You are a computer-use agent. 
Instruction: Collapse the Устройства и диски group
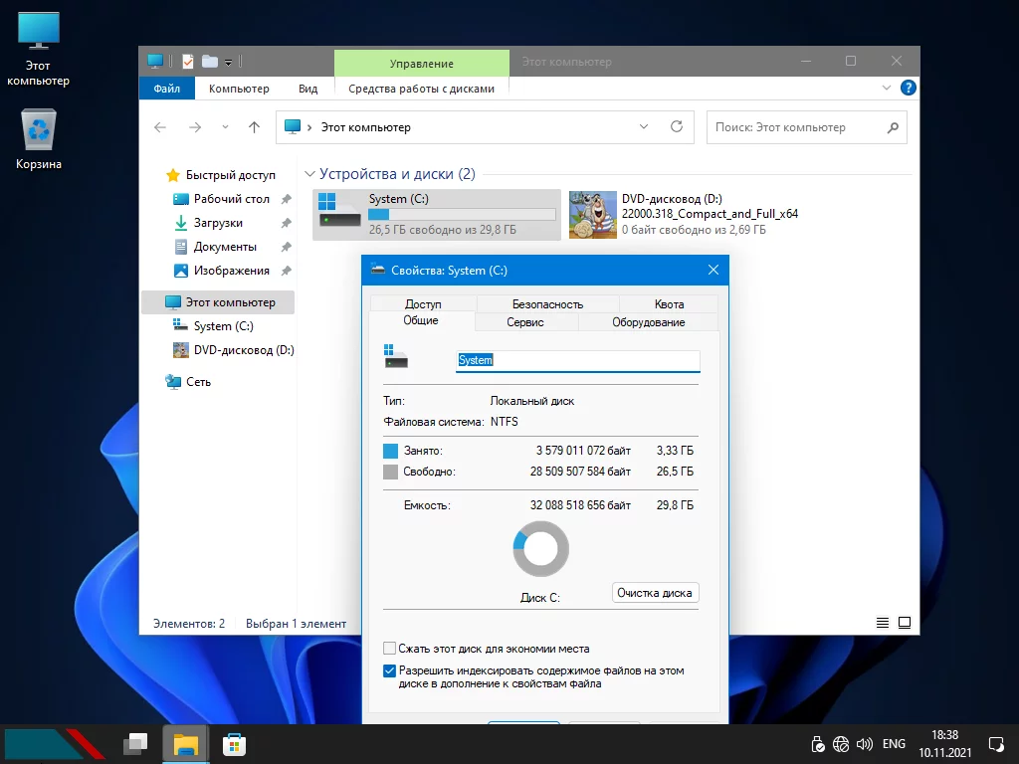(310, 175)
